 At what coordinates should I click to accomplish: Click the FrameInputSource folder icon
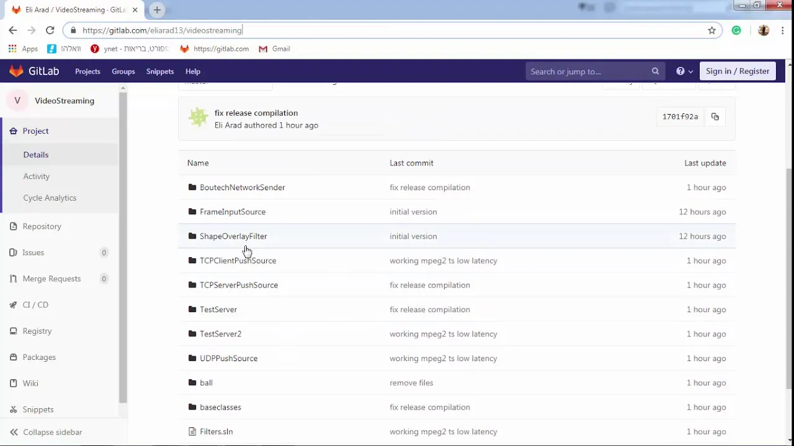tap(192, 212)
